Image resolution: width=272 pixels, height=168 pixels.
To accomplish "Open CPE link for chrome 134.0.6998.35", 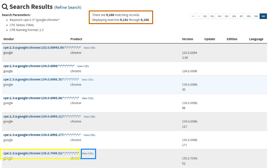I will tap(41, 79).
